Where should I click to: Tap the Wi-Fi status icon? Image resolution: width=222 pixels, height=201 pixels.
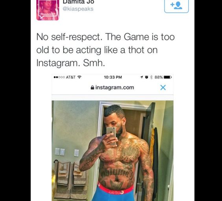click(80, 77)
